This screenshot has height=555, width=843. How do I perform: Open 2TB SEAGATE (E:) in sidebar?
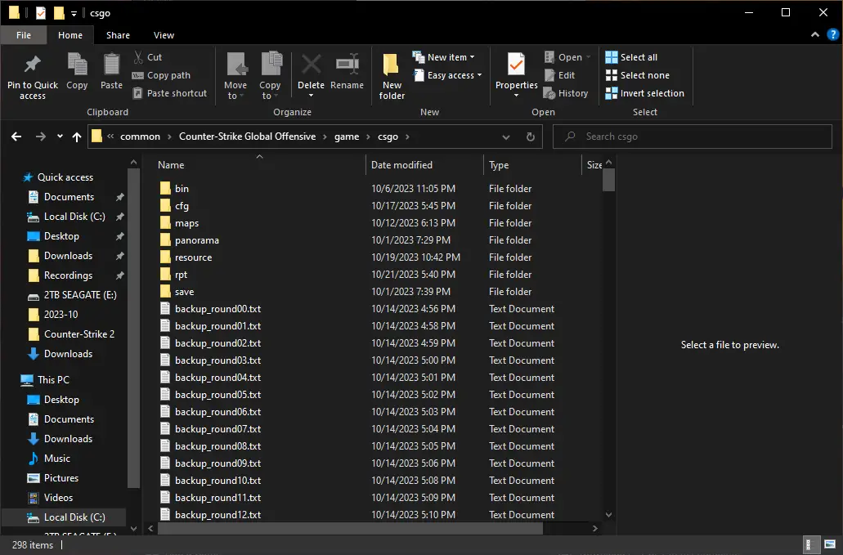[x=80, y=295]
